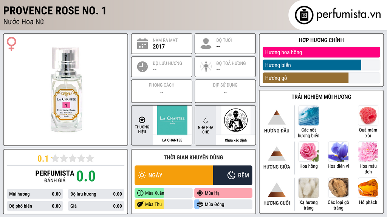The image size is (387, 217).
Task: Click the iris Hoa diên vĩ image
Action: (338, 151)
